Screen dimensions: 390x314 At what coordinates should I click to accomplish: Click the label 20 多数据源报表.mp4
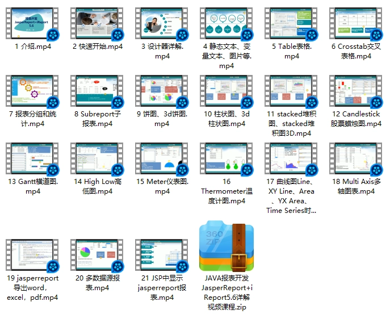97,283
